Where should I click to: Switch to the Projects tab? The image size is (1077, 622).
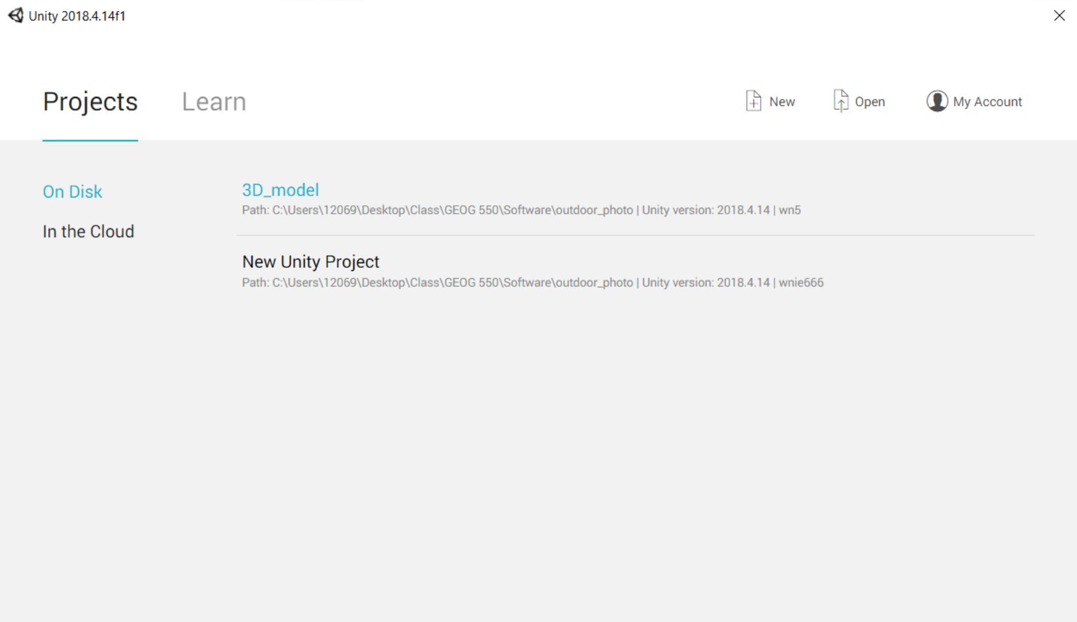(x=90, y=102)
